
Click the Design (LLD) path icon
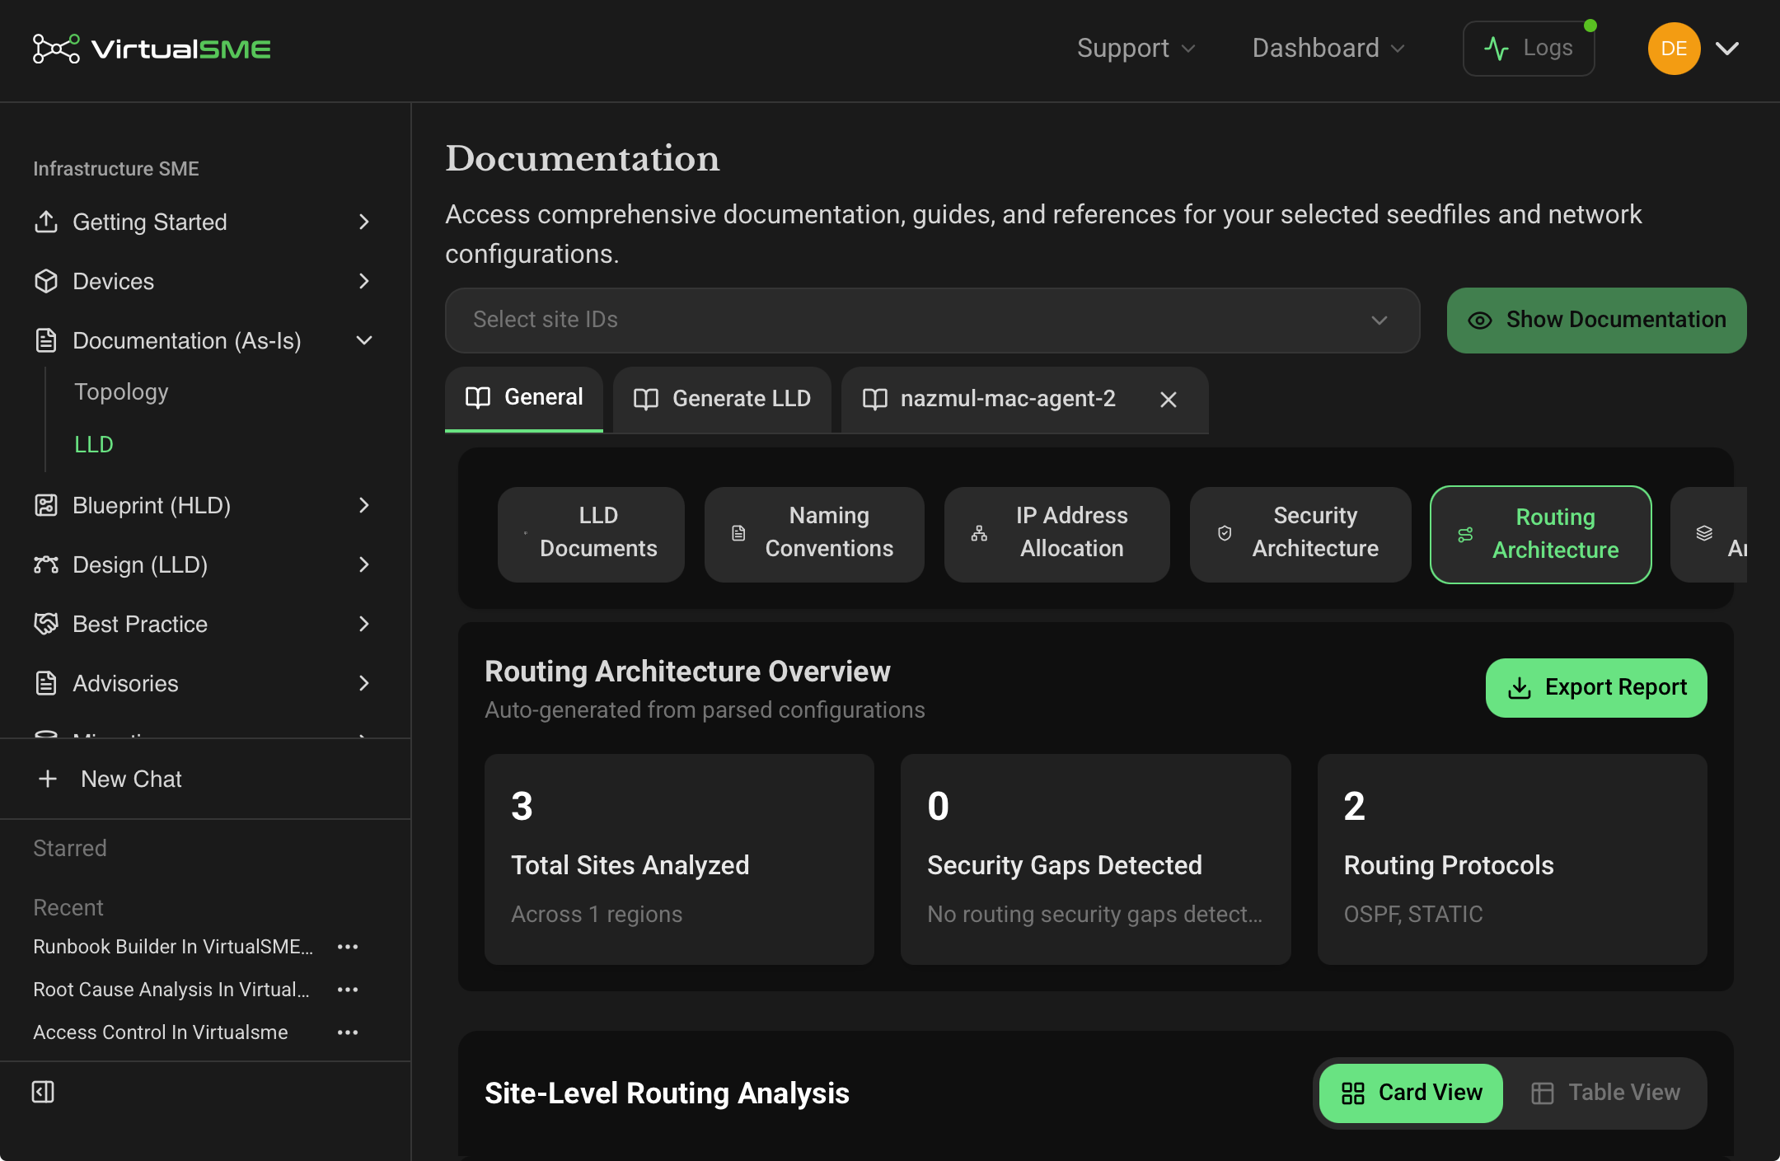tap(46, 564)
